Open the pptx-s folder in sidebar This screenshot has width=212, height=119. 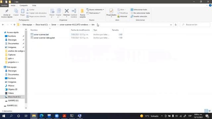coord(11,59)
